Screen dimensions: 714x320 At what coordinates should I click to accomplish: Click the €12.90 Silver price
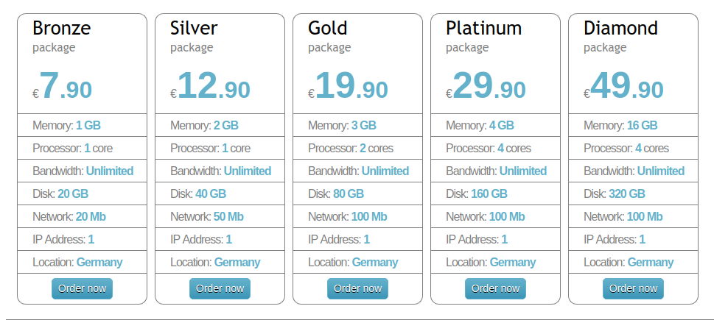click(x=211, y=86)
